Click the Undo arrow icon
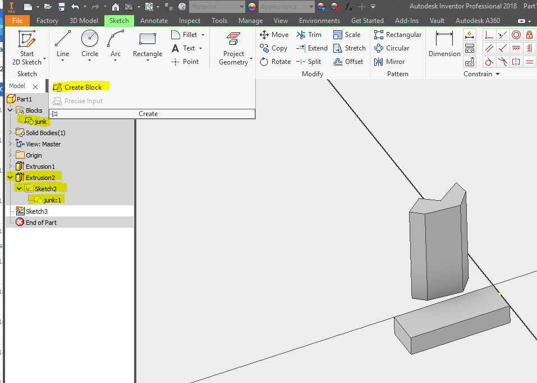Image resolution: width=537 pixels, height=383 pixels. pyautogui.click(x=75, y=7)
